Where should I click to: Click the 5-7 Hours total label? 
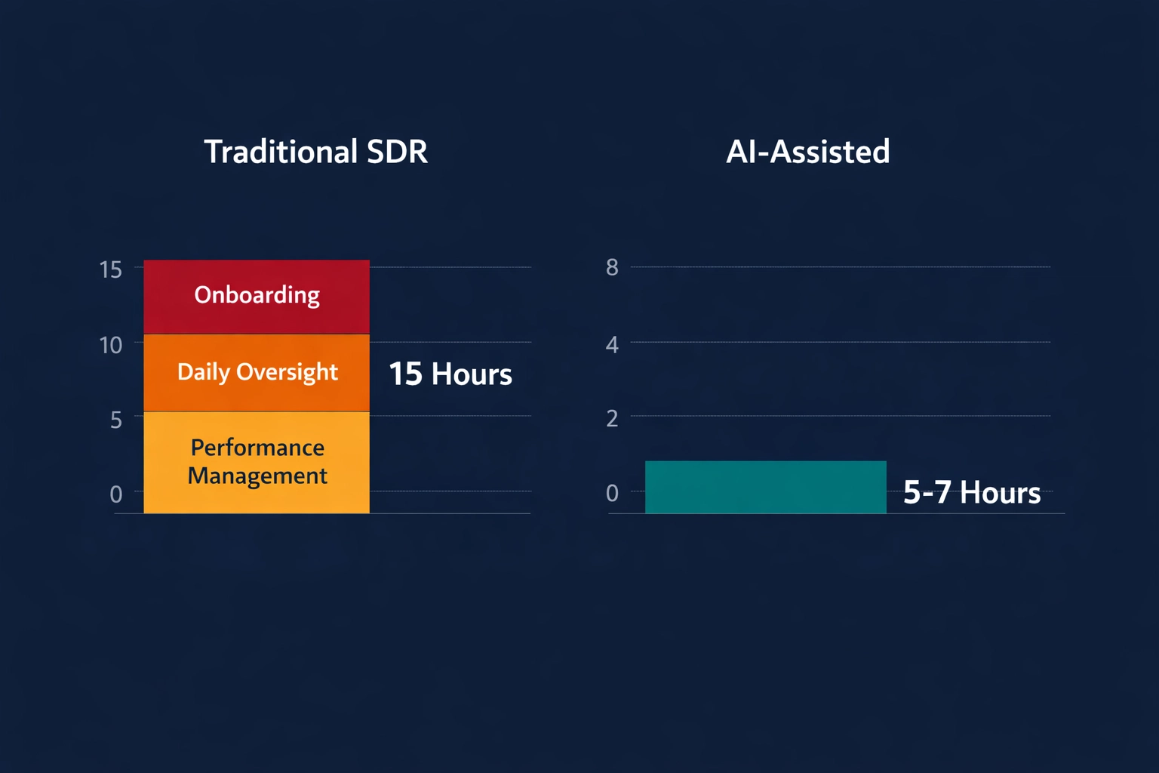coord(971,493)
